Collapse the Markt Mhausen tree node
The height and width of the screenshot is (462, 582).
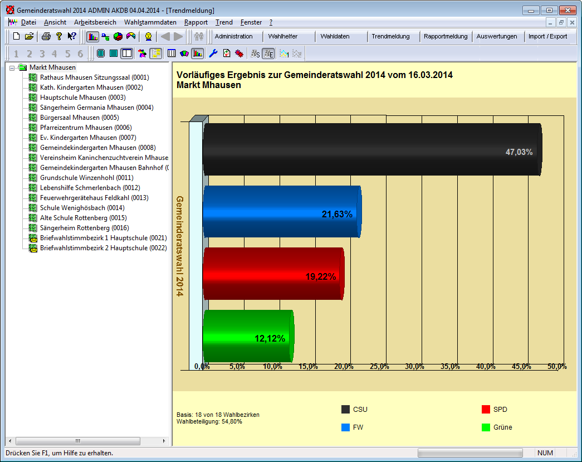coord(12,67)
